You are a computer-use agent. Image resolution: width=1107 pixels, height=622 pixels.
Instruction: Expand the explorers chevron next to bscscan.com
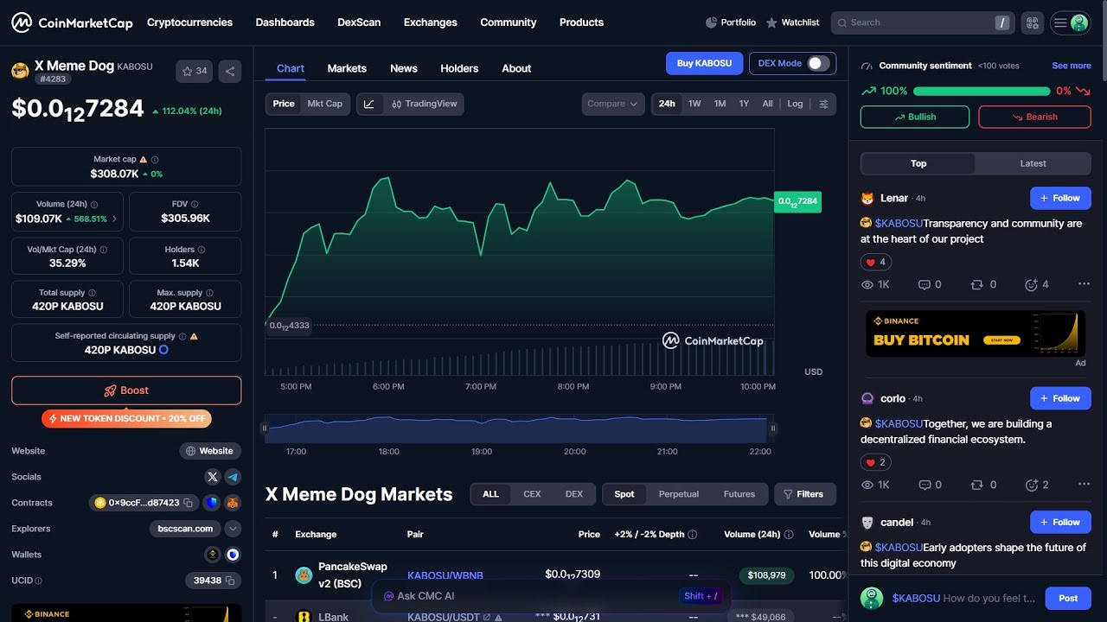point(233,529)
